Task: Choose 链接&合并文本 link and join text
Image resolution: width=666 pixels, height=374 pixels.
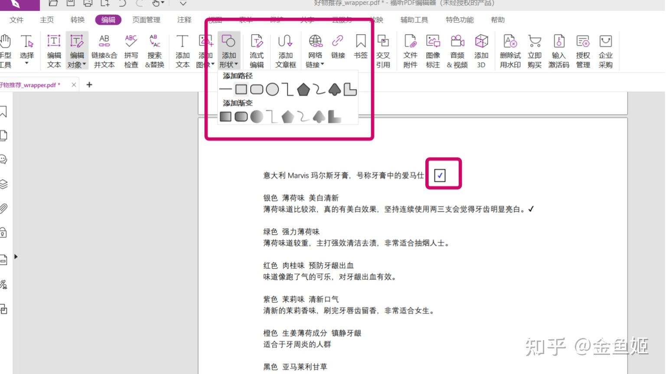Action: tap(104, 51)
